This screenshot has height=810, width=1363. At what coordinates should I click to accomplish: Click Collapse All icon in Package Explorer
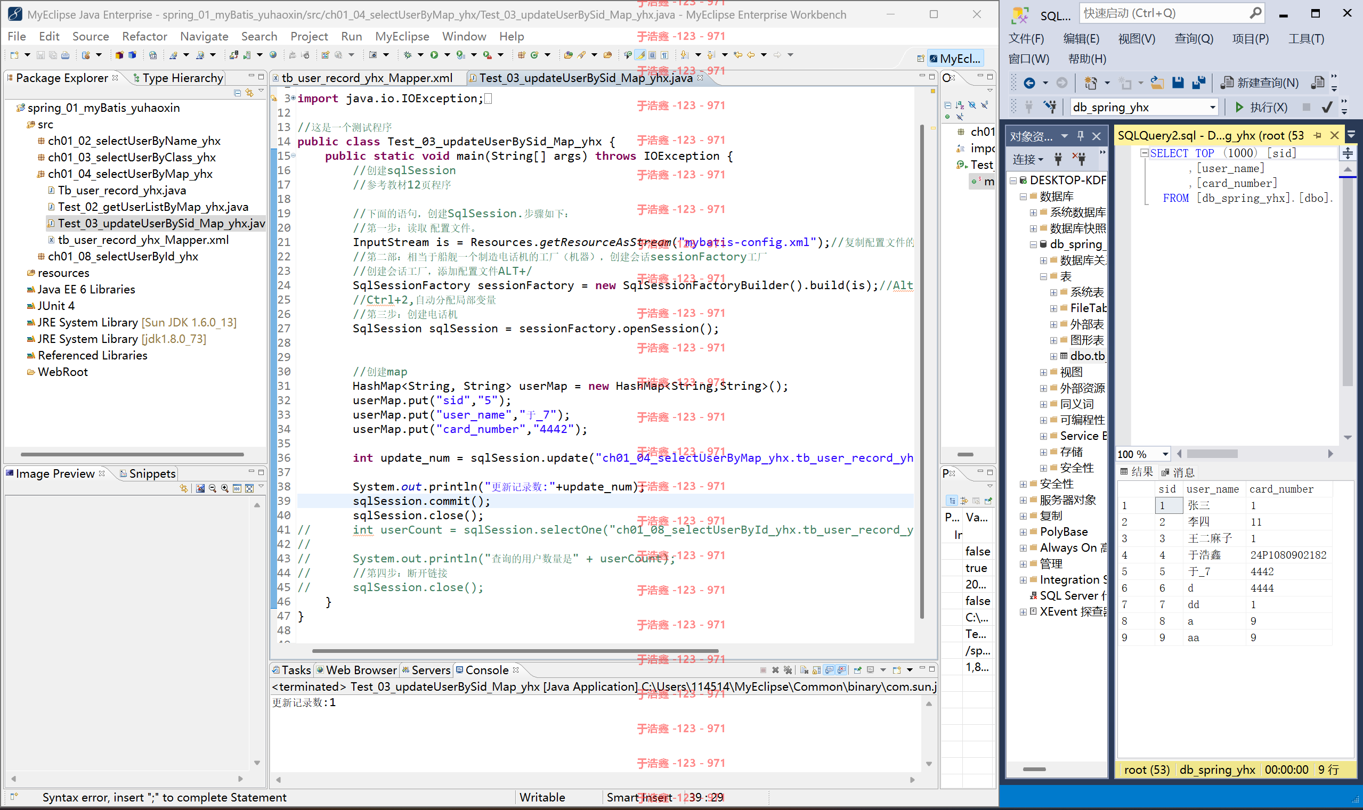(x=237, y=93)
